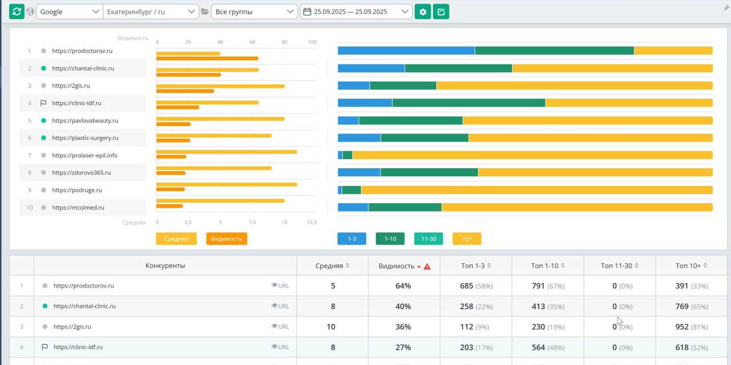Click the flag icon beside clinic-ldf.ru in table
The image size is (731, 365).
pyautogui.click(x=45, y=347)
